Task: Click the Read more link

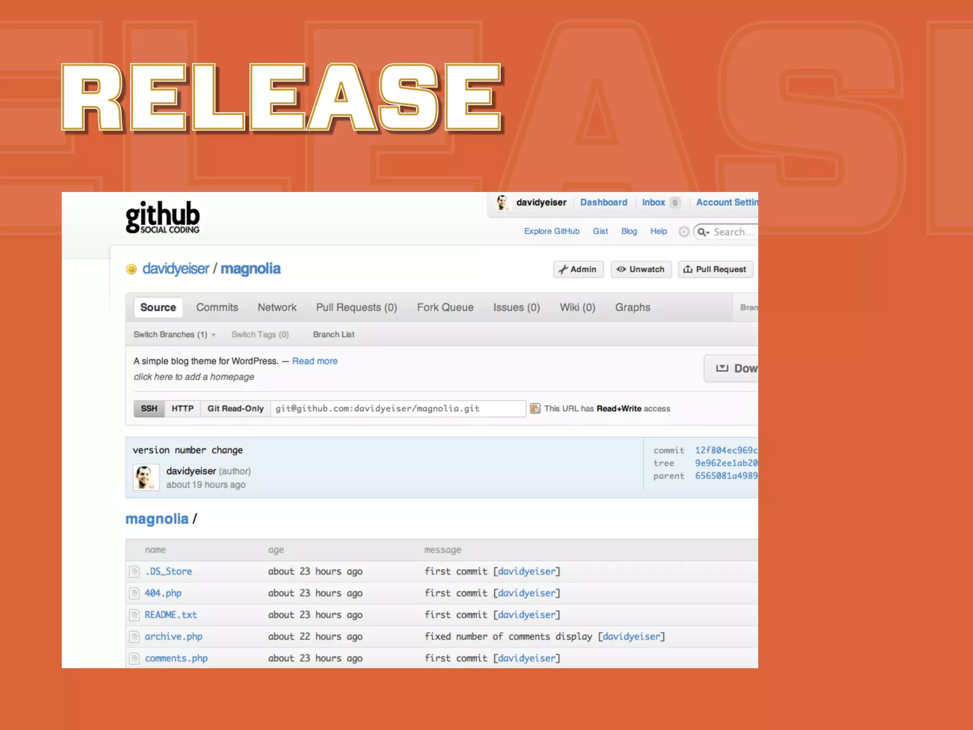Action: click(x=315, y=361)
